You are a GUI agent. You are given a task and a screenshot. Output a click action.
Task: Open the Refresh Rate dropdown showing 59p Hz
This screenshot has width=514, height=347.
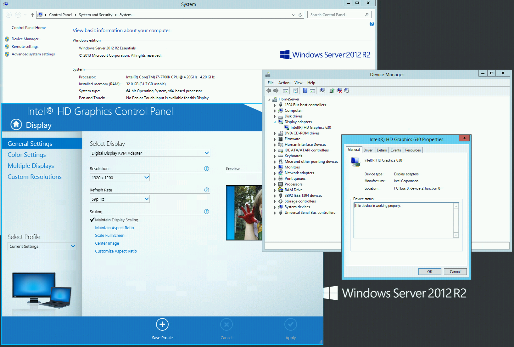click(120, 199)
